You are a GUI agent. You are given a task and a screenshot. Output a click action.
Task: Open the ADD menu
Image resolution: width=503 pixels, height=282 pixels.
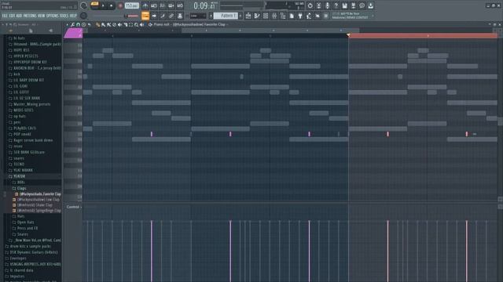[x=19, y=16]
